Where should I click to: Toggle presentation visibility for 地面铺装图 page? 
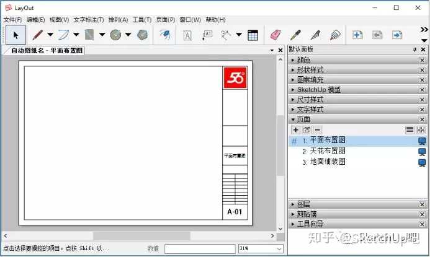click(422, 163)
